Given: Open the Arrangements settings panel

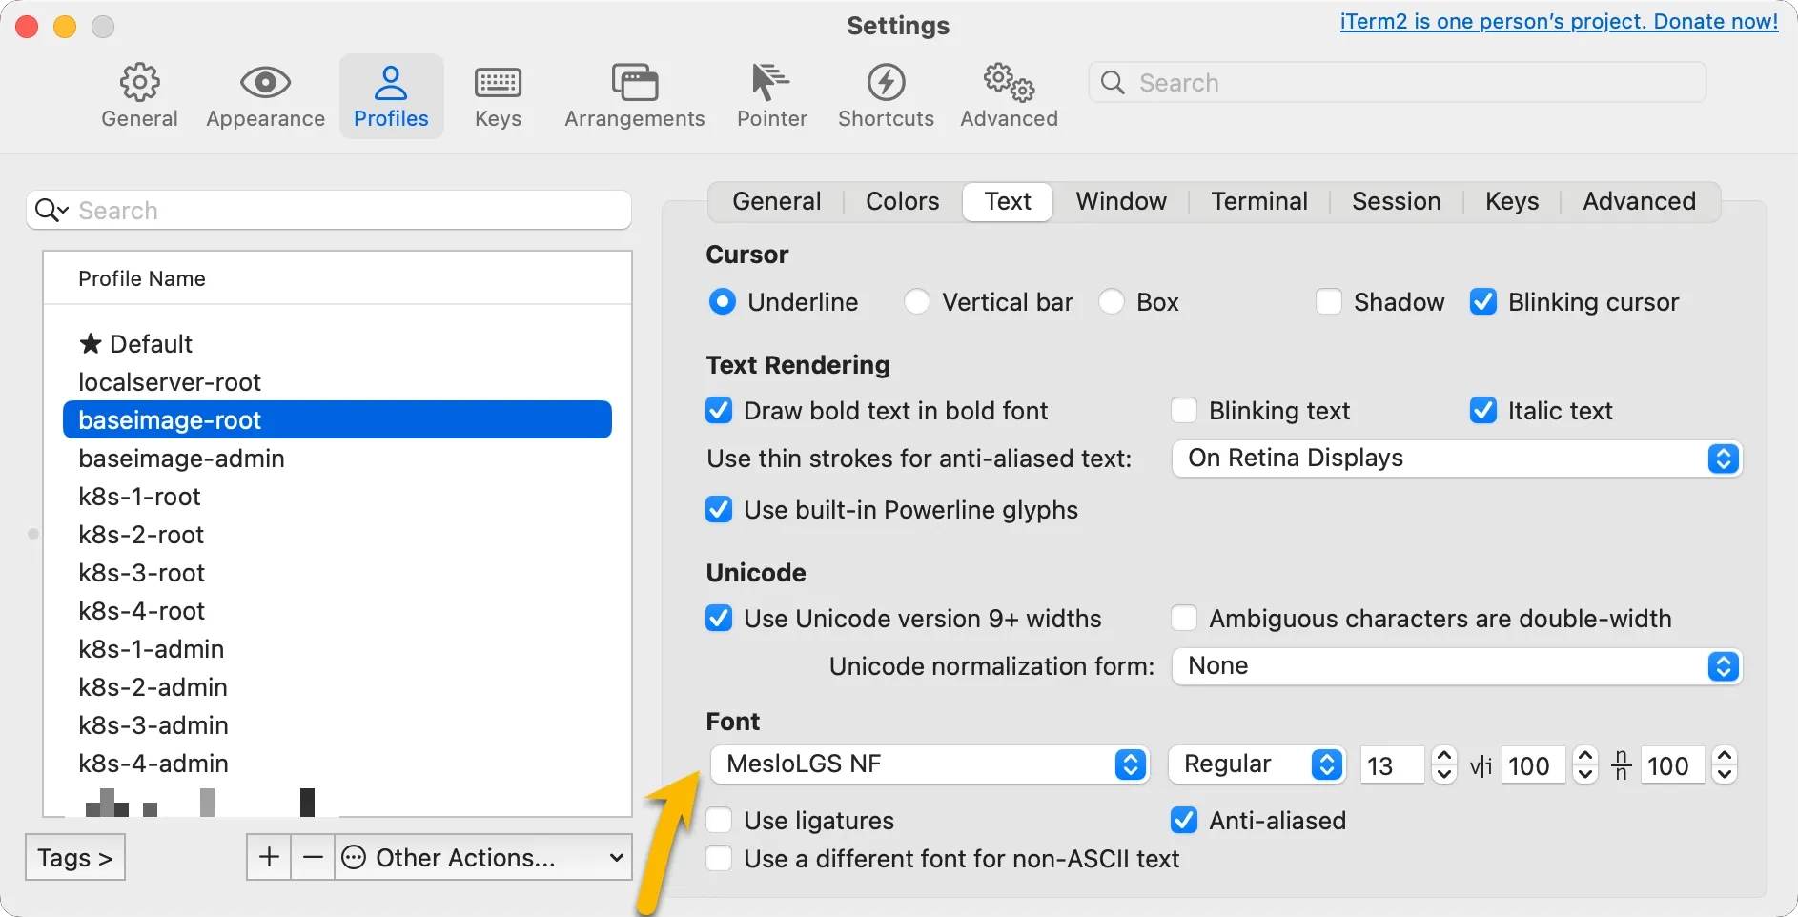Looking at the screenshot, I should click(633, 95).
